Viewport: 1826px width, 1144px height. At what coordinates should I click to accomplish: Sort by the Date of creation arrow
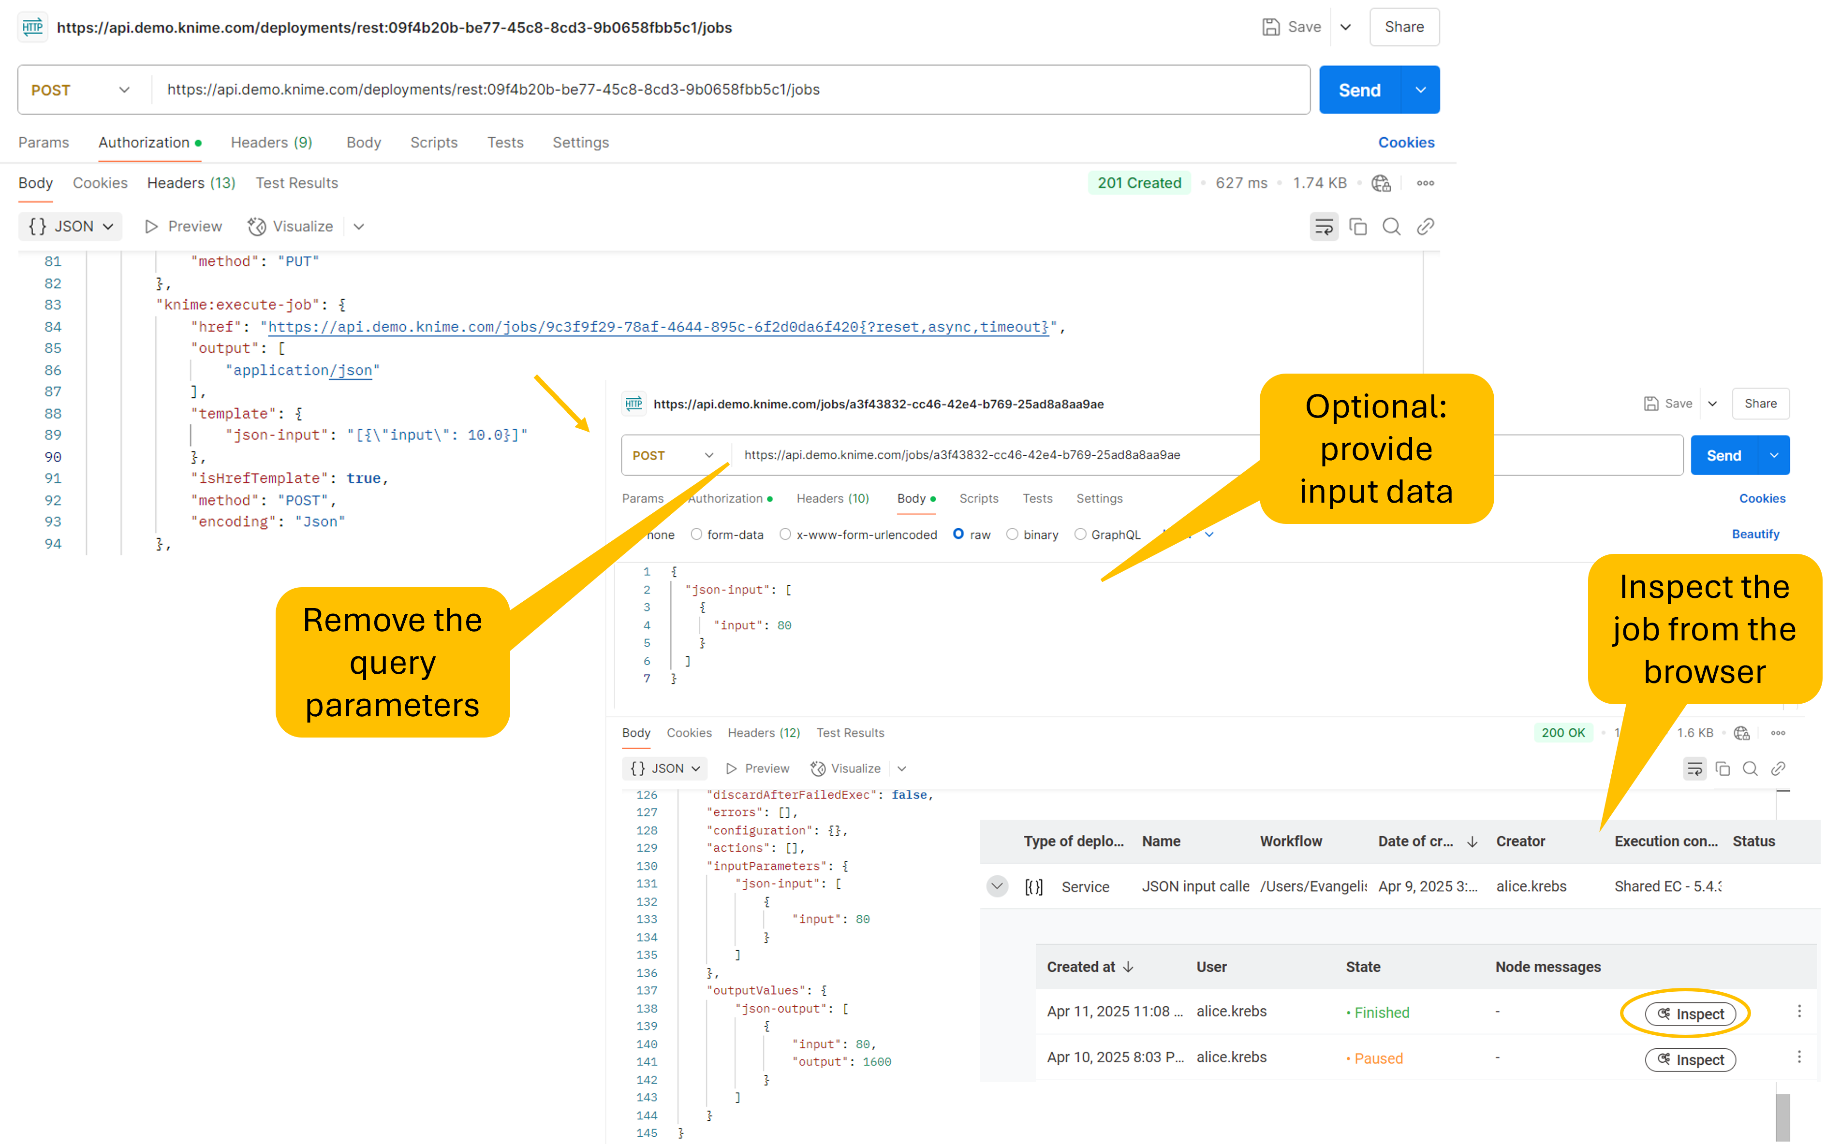tap(1473, 841)
